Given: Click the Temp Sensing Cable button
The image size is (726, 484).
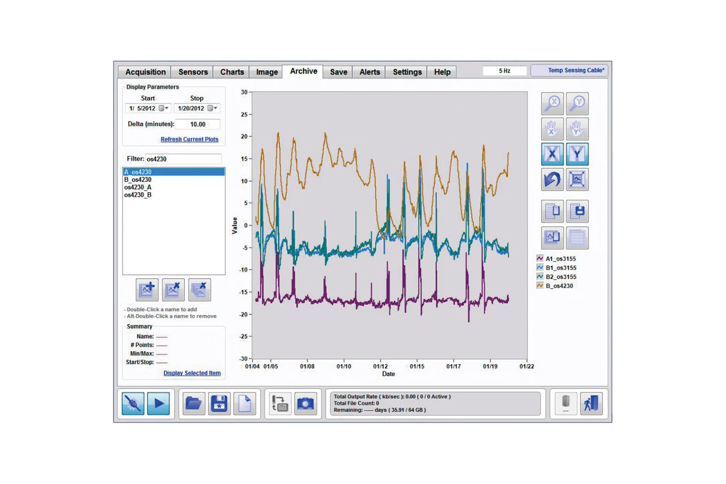Looking at the screenshot, I should coord(569,71).
